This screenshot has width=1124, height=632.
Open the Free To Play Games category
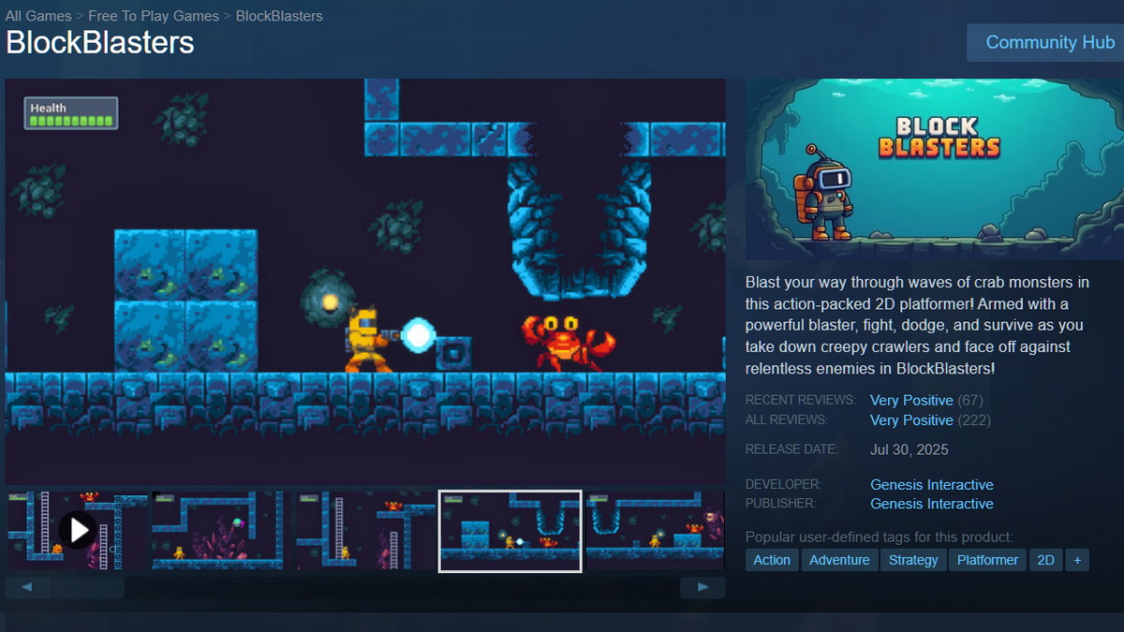coord(154,15)
